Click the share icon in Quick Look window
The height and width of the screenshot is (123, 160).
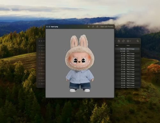point(97,27)
